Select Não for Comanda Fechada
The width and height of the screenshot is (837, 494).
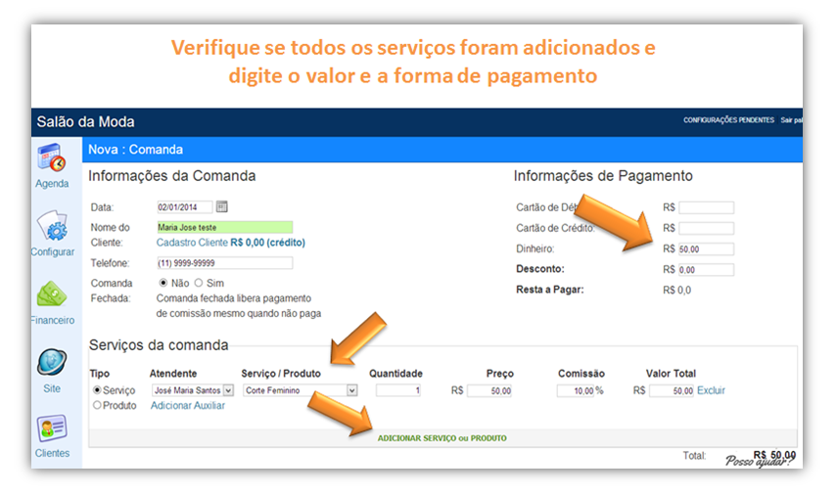coord(163,283)
